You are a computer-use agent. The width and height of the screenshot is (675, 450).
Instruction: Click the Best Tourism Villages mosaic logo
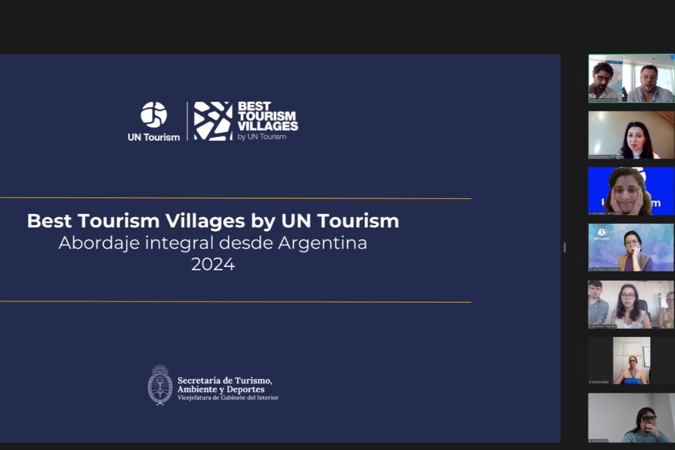pos(213,121)
